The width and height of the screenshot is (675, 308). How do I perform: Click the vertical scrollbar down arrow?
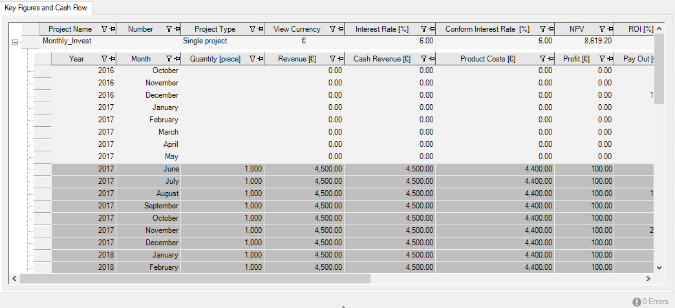pyautogui.click(x=659, y=267)
